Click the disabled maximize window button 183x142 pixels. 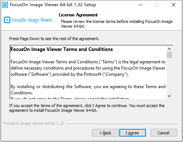tap(157, 5)
